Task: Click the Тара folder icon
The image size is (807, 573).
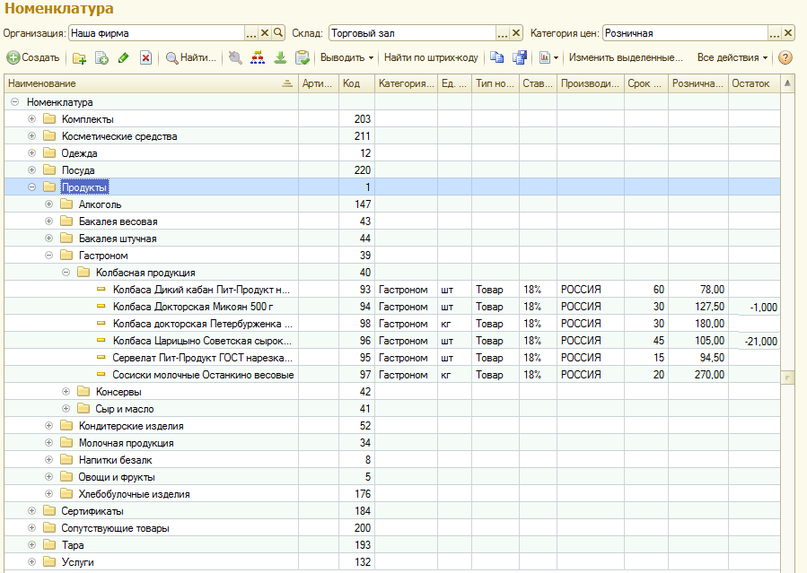Action: tap(49, 544)
